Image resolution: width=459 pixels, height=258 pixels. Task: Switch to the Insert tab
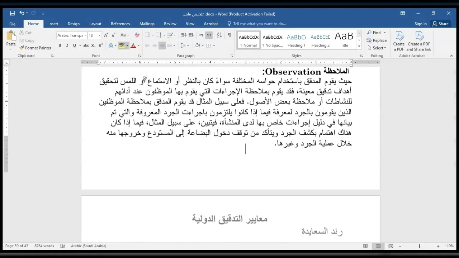[x=53, y=24]
